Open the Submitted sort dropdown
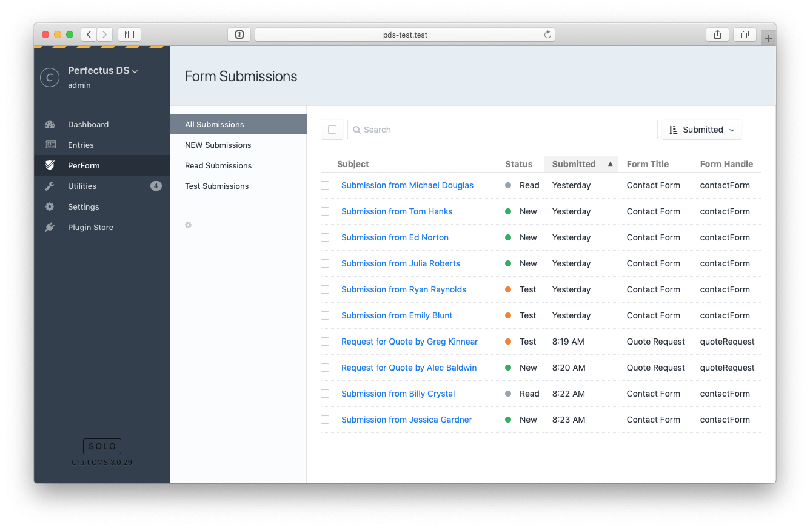The image size is (810, 528). pyautogui.click(x=702, y=130)
